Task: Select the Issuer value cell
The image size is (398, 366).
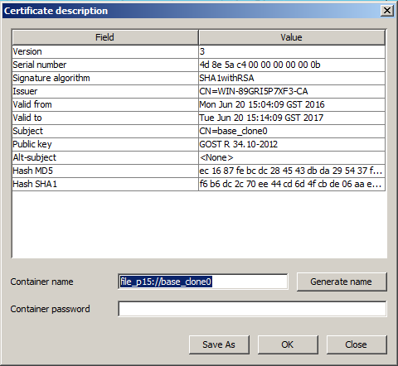Action: (x=292, y=91)
